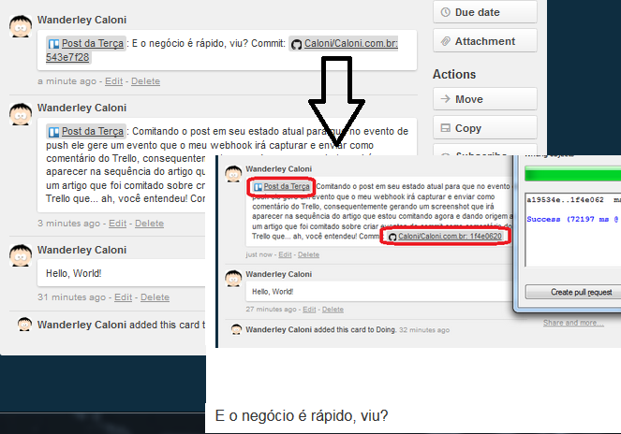Click the clock icon on Due date

click(x=445, y=12)
